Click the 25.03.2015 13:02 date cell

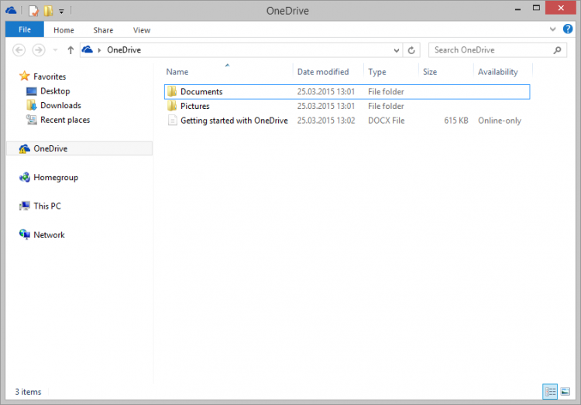(x=325, y=121)
